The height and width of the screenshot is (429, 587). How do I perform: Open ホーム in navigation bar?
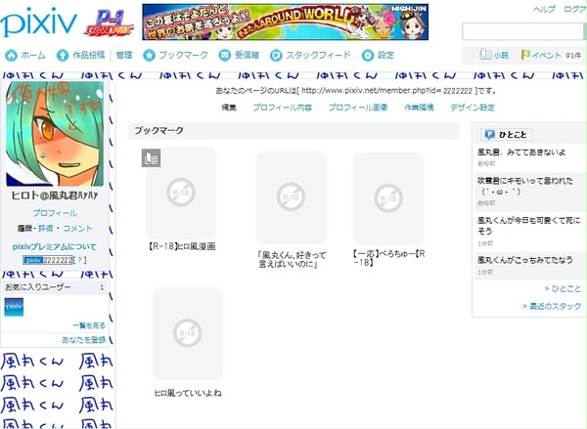(33, 56)
